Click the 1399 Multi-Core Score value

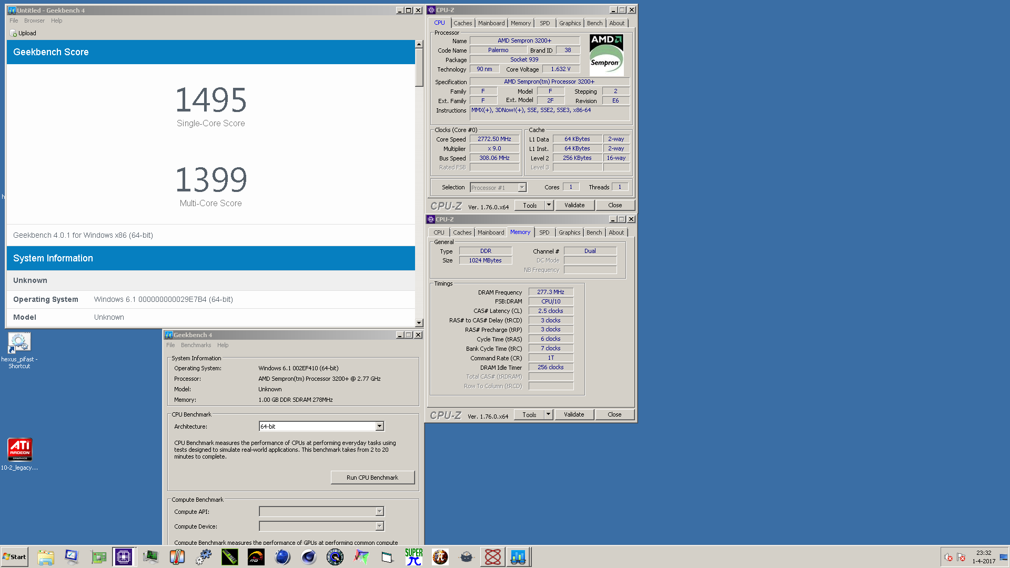tap(210, 180)
